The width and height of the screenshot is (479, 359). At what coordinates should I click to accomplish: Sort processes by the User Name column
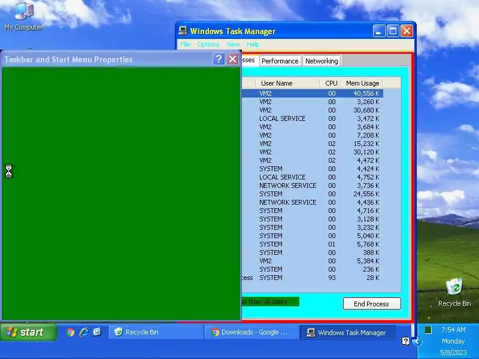coord(287,83)
